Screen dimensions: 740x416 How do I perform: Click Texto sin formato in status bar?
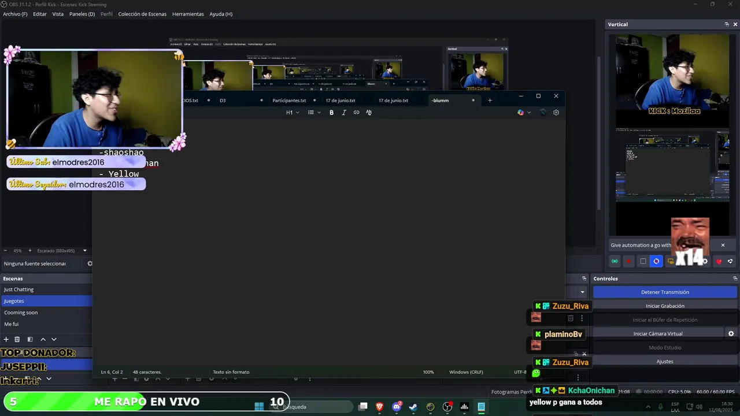click(231, 372)
